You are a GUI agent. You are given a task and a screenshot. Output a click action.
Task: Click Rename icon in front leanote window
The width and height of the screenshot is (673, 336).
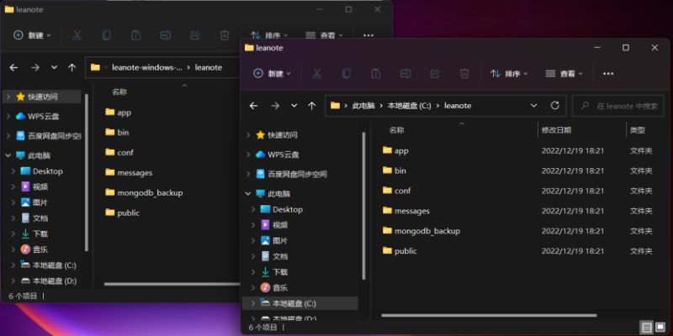tap(405, 74)
